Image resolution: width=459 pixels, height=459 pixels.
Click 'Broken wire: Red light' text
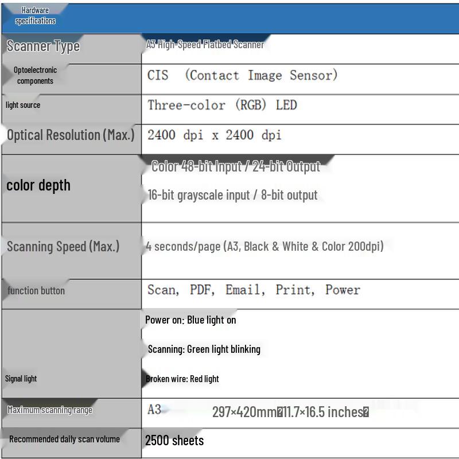[x=182, y=379]
